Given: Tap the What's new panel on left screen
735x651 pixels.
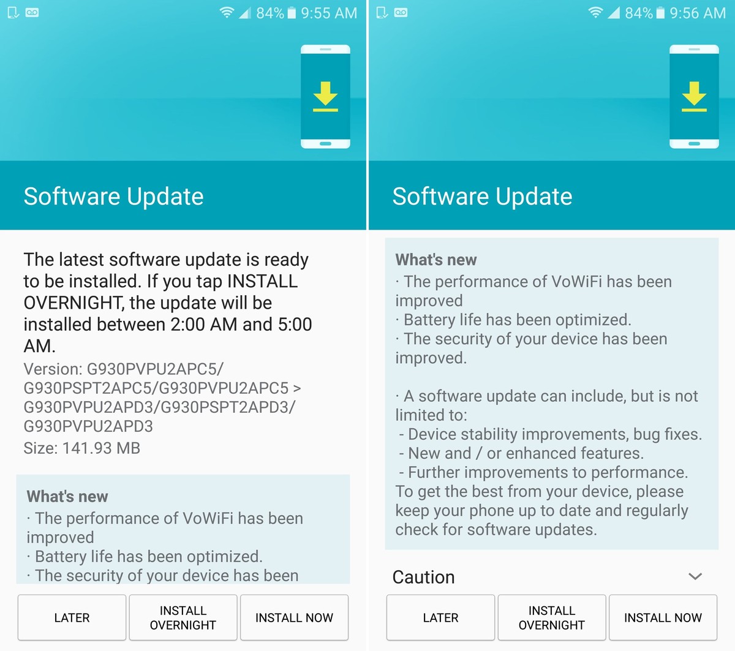Looking at the screenshot, I should pyautogui.click(x=183, y=529).
